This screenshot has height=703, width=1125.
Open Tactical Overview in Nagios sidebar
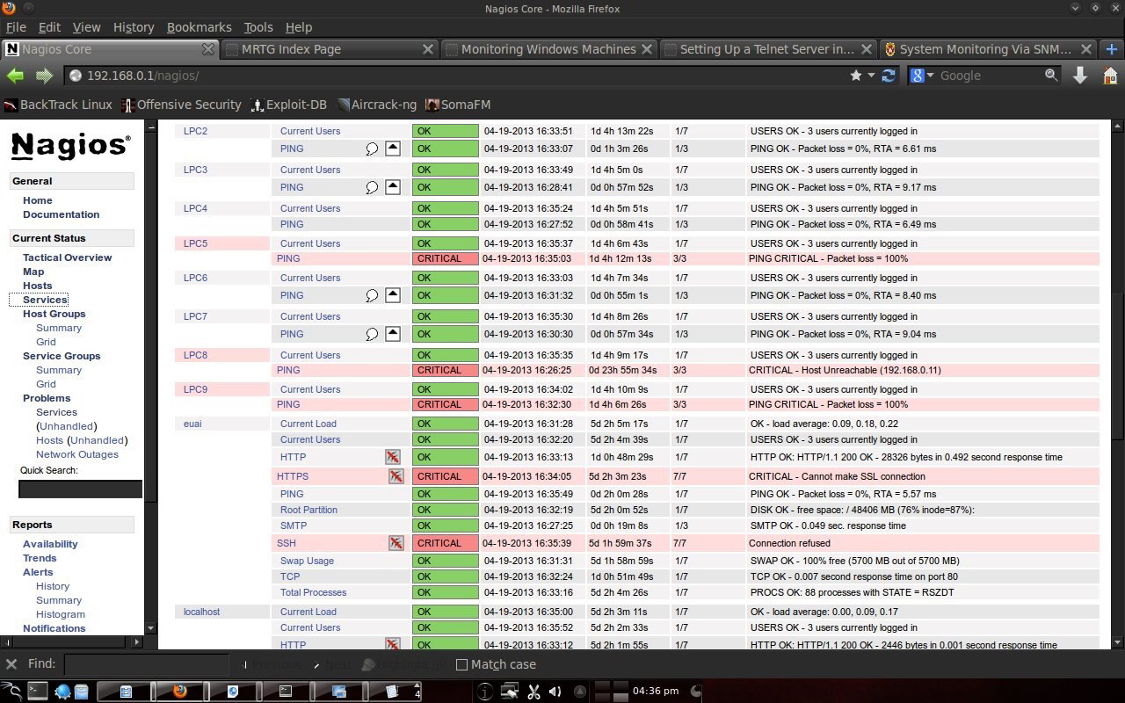tap(67, 257)
